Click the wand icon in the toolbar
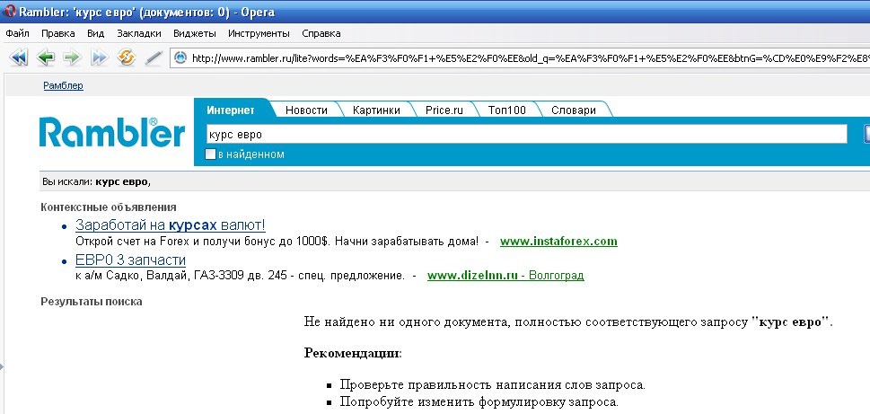 pos(153,57)
